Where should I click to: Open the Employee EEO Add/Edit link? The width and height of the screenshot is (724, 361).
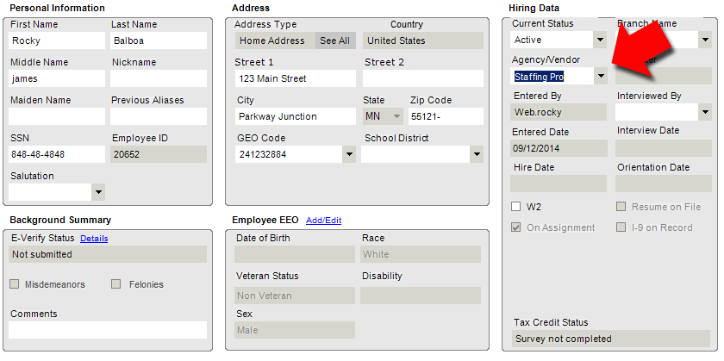324,221
